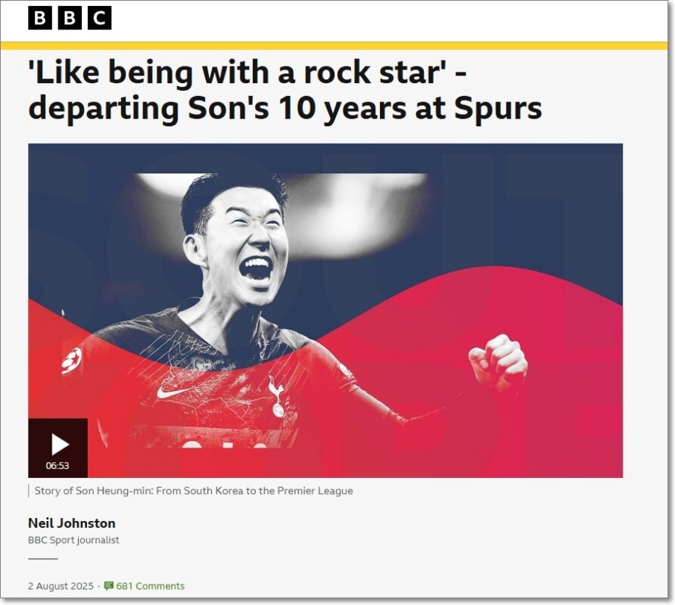
Task: Click the C block of the BBC logo
Action: [99, 18]
